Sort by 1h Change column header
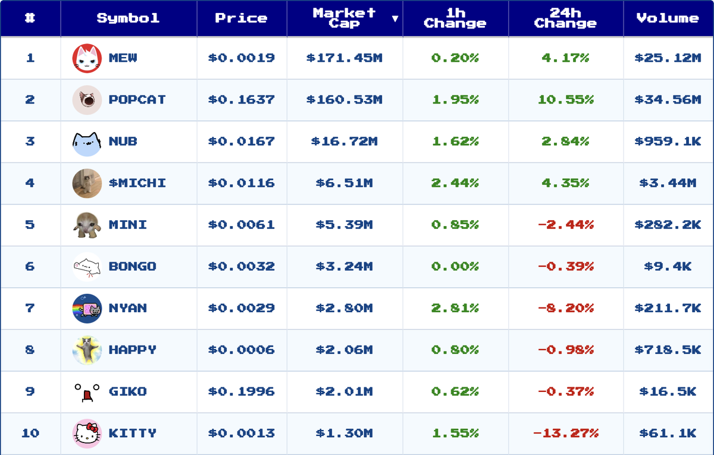Image resolution: width=714 pixels, height=455 pixels. (455, 18)
